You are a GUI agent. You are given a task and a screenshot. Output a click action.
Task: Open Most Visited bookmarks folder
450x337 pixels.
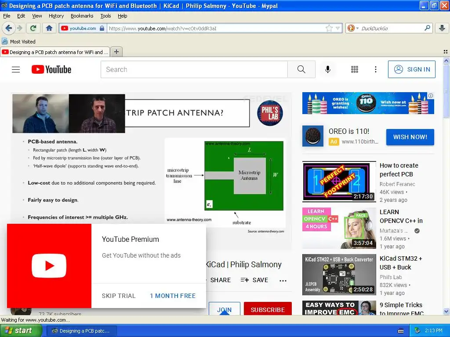click(18, 42)
